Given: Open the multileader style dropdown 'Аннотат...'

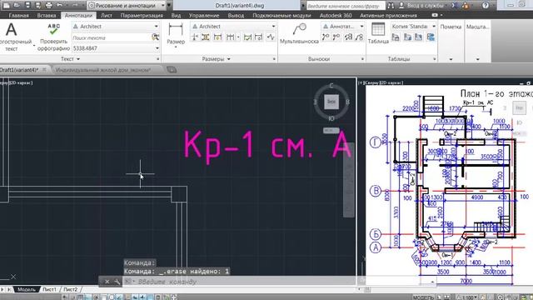Looking at the screenshot, I should click(342, 26).
